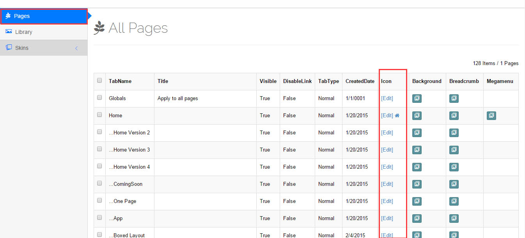Click breadcrumb image icon for Home Version 3
525x238 pixels.
454,150
